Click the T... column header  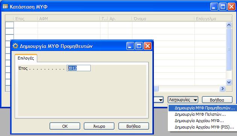click(x=104, y=19)
